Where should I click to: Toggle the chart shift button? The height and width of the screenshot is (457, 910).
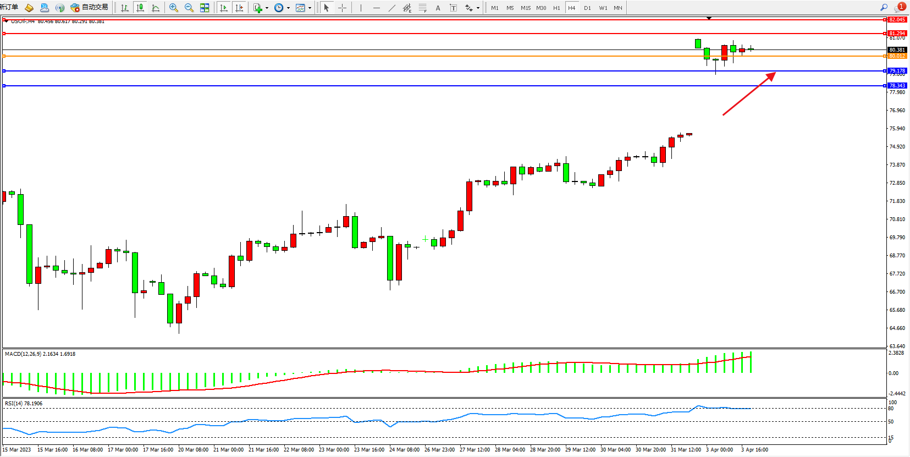[239, 8]
